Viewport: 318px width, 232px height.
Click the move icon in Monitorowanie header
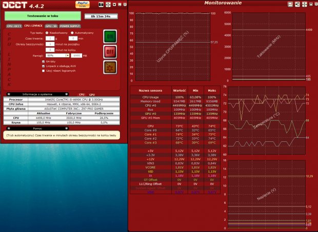tap(304, 4)
